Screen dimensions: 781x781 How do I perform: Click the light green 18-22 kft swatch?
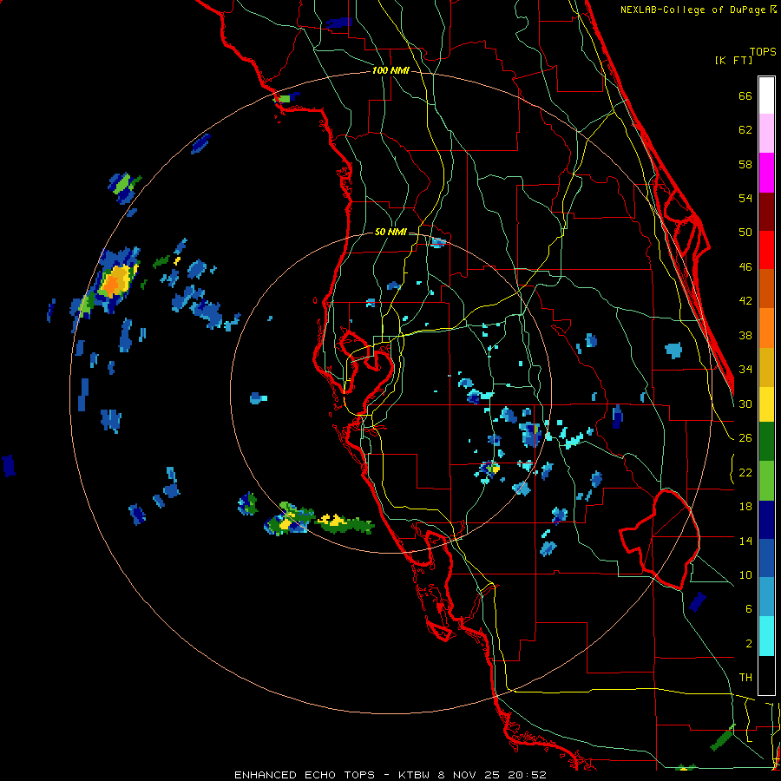point(766,481)
